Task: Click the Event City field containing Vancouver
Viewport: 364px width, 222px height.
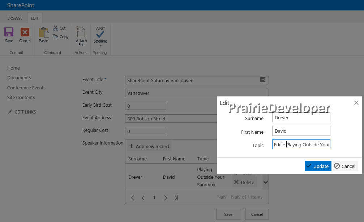Action: coord(197,93)
